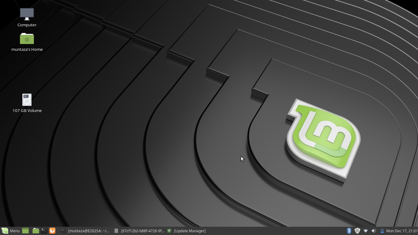The image size is (418, 235).
Task: Open the Wi-Fi network tray icon
Action: click(365, 231)
